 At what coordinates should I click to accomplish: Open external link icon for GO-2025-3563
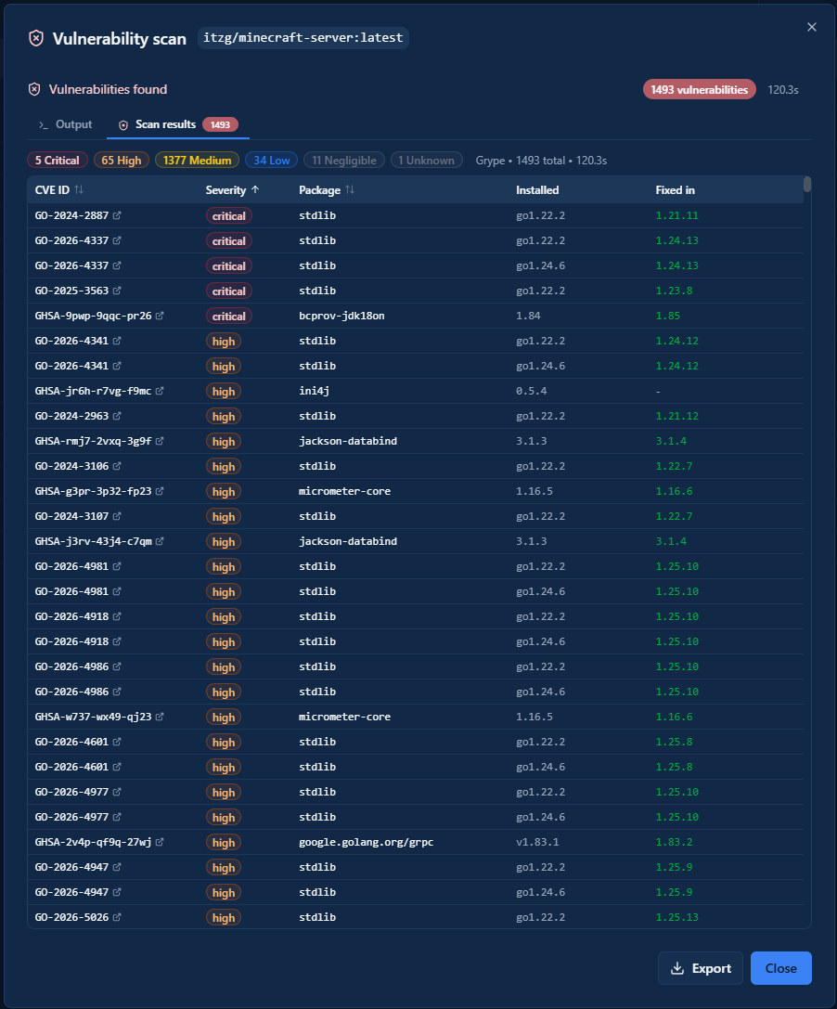coord(117,291)
